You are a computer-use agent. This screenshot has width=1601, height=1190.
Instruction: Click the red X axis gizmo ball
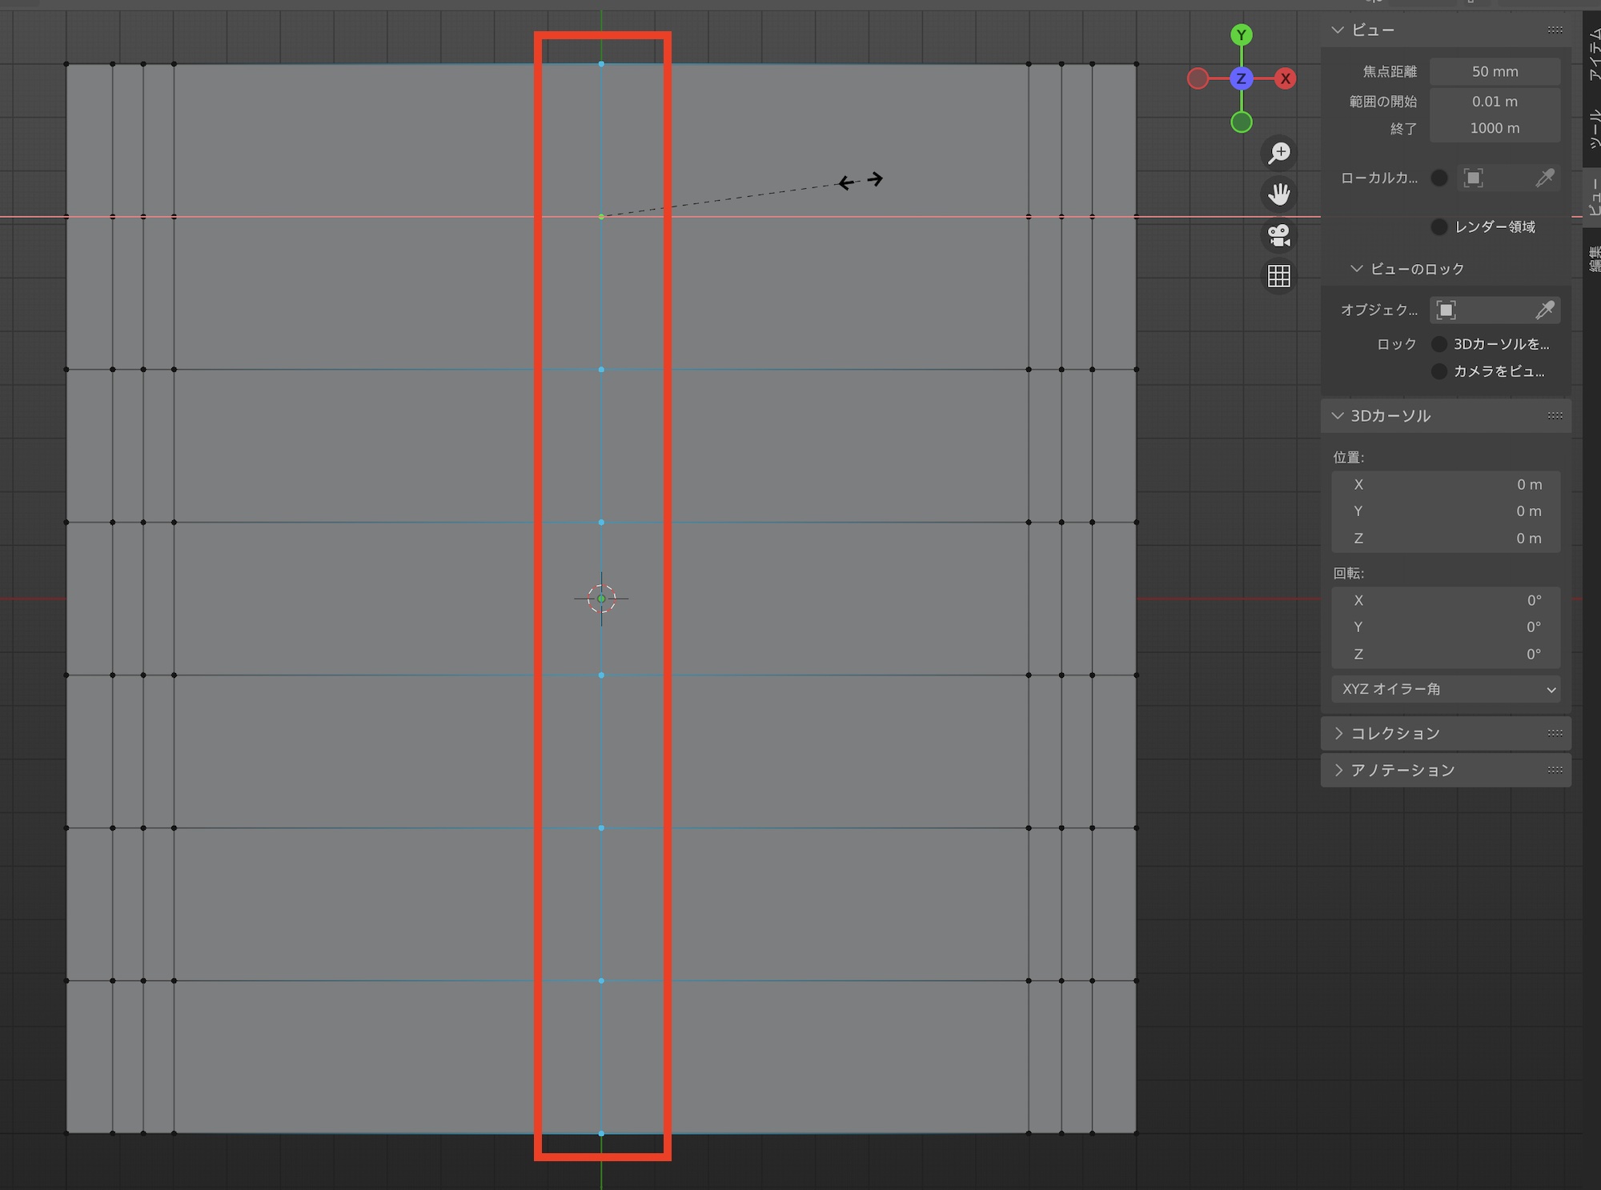click(x=1286, y=78)
